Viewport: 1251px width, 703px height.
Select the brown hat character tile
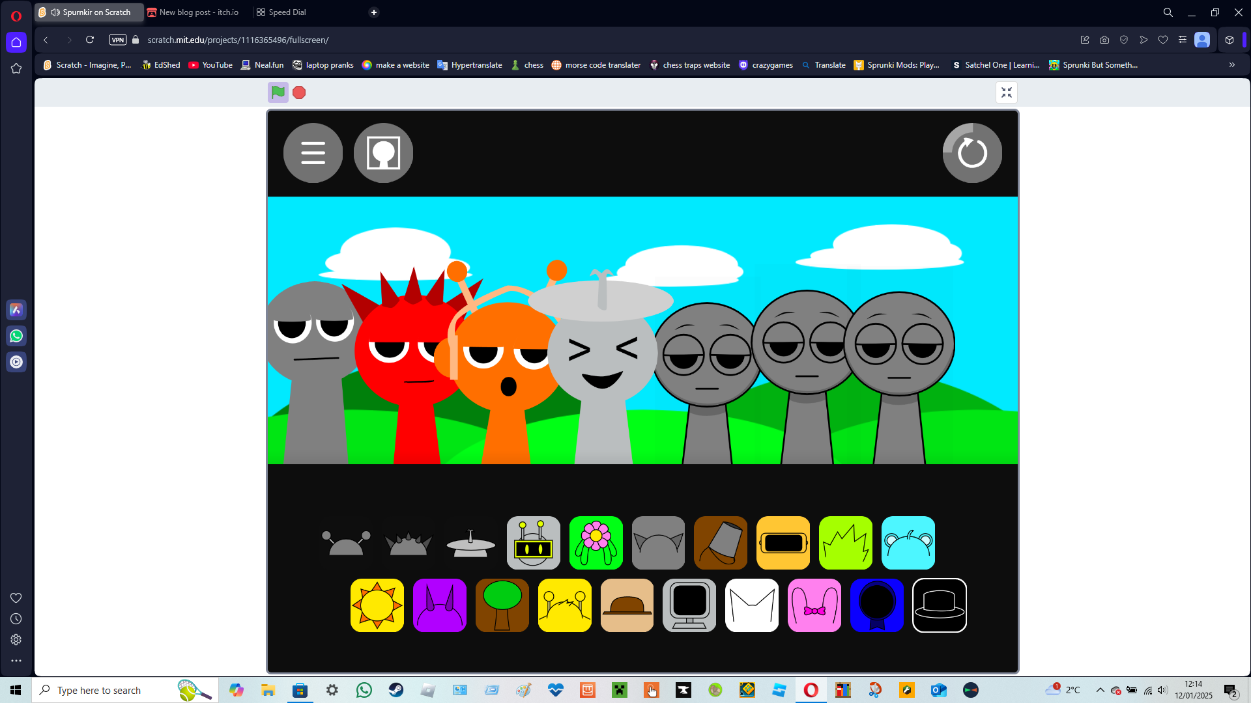627,605
